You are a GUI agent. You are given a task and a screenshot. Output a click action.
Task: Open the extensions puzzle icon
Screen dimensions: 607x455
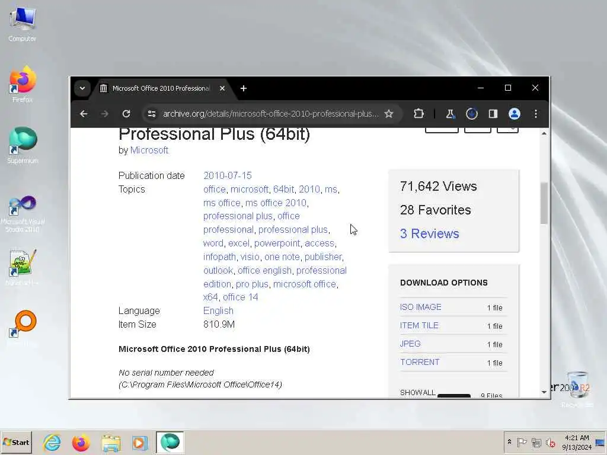(418, 114)
